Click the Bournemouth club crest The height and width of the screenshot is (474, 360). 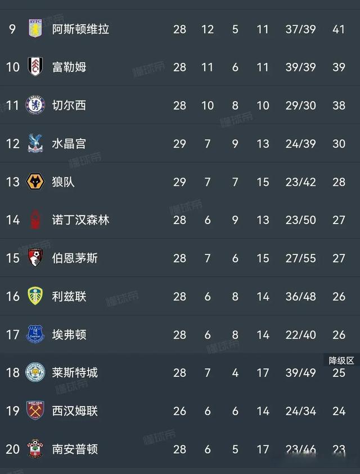click(x=35, y=258)
